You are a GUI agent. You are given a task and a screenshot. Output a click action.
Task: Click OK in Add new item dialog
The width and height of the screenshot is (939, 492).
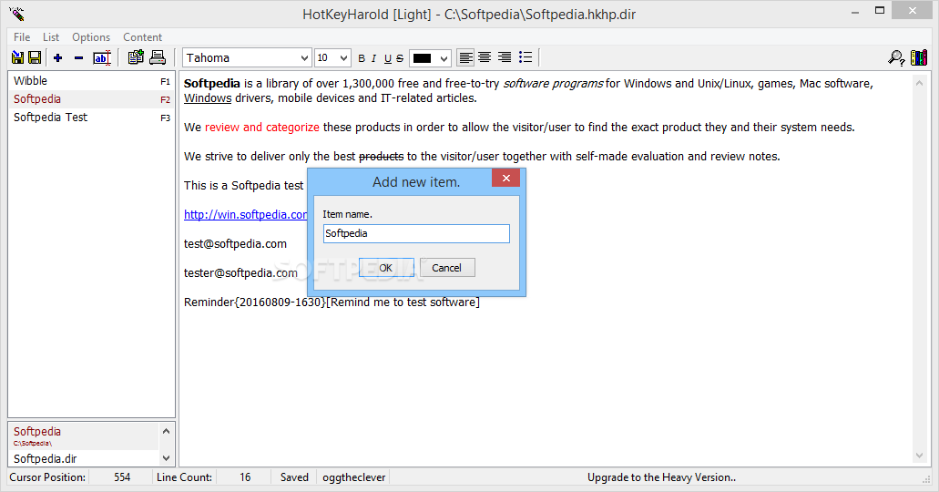(x=386, y=268)
